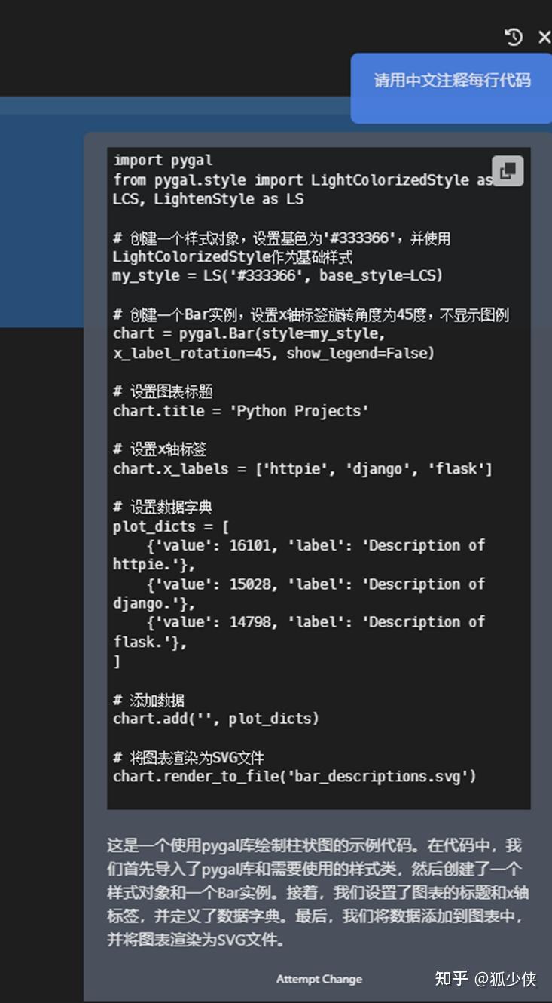
Task: Click the comment '# 设置x轴标签'
Action: pyautogui.click(x=160, y=449)
